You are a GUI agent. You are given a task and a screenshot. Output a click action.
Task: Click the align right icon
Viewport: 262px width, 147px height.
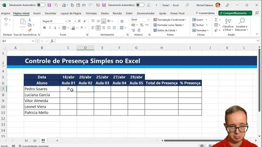pos(104,28)
